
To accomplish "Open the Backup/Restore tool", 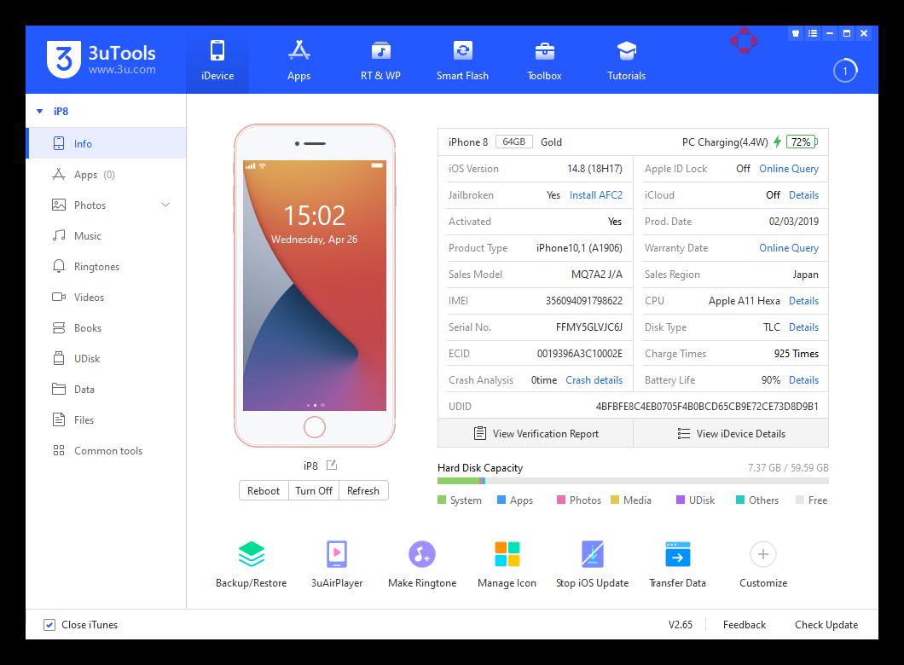I will coord(251,555).
